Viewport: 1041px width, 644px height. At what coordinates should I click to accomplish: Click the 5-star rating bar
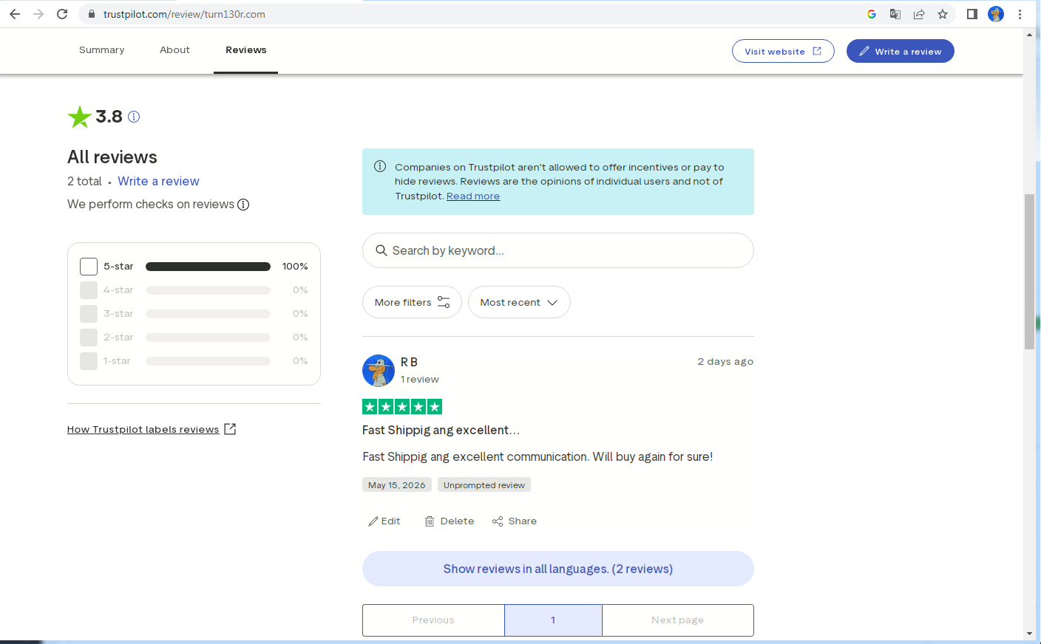click(x=208, y=267)
